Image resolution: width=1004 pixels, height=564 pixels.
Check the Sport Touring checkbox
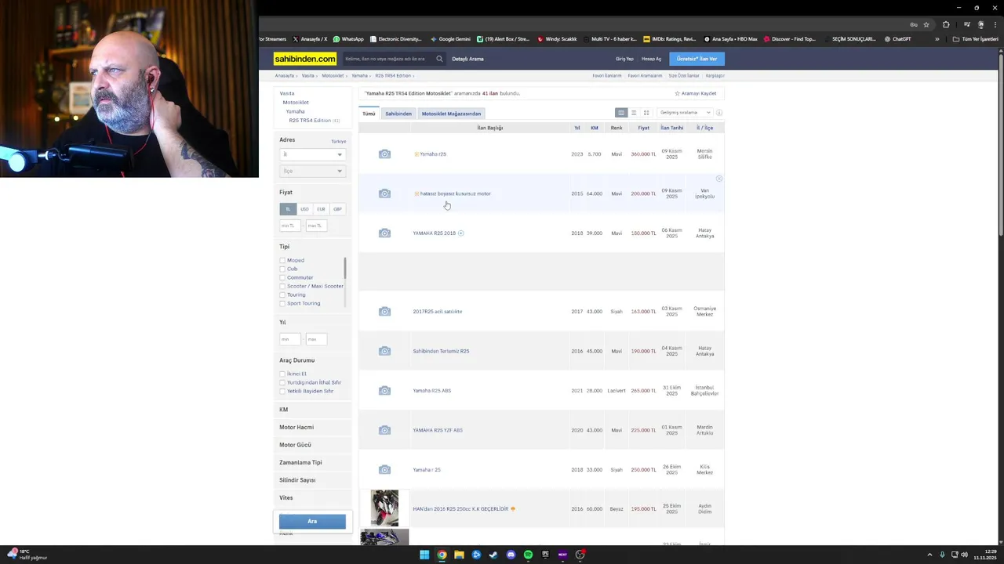coord(282,303)
